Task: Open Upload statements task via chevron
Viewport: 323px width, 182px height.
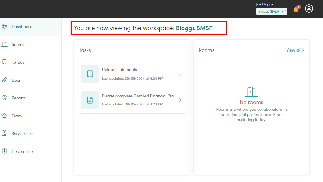Action: point(180,74)
